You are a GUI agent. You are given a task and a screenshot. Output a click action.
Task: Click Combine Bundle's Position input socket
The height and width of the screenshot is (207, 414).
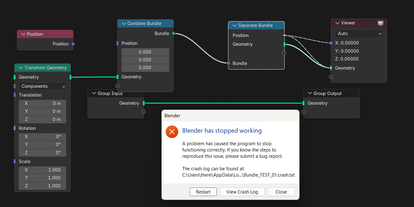[x=117, y=43]
